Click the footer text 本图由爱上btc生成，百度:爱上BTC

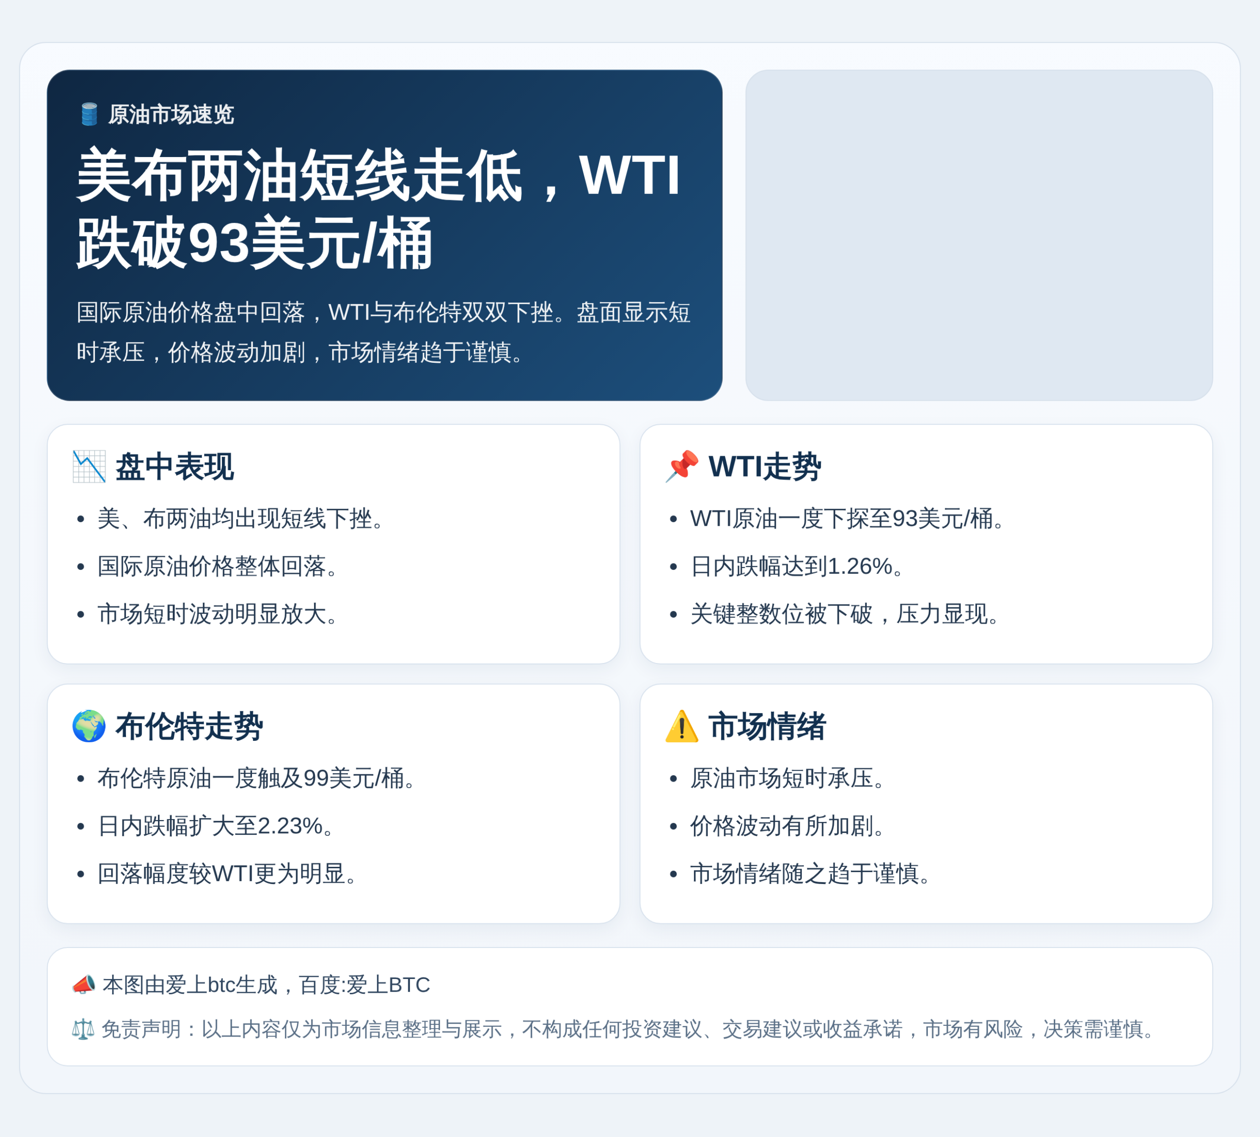[x=266, y=984]
